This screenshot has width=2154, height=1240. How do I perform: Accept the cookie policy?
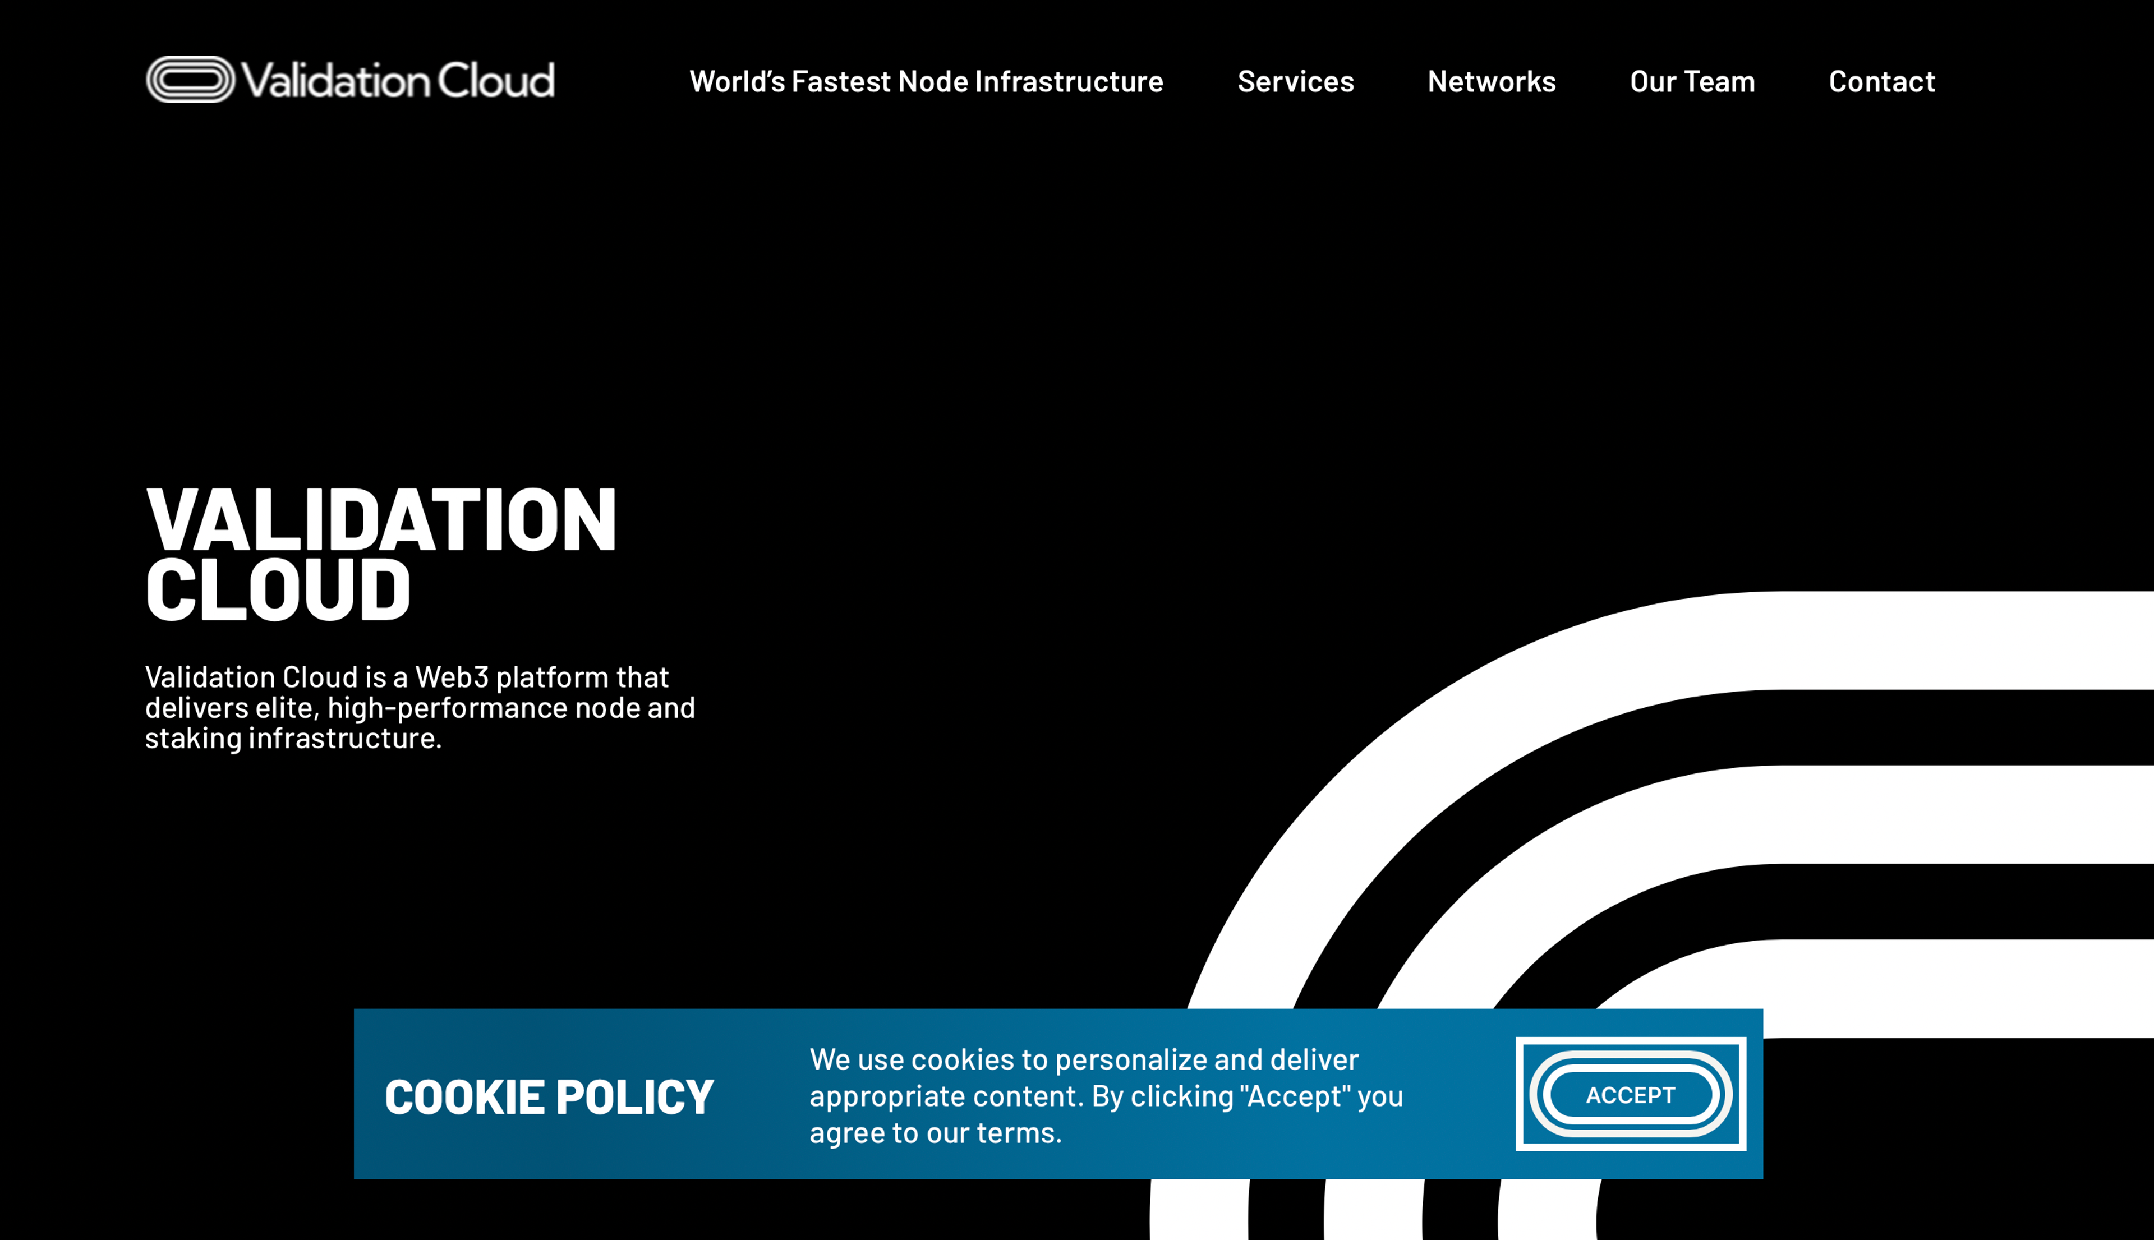pyautogui.click(x=1630, y=1094)
